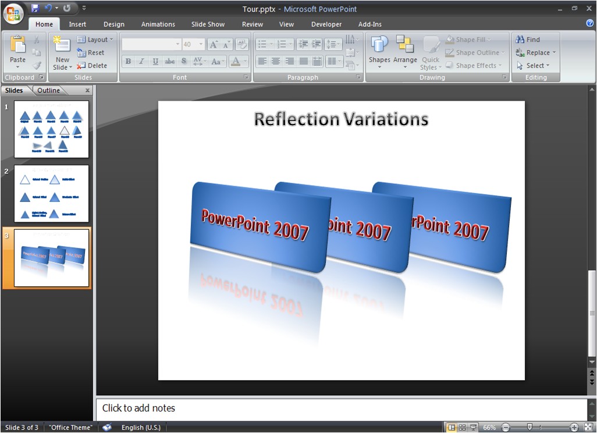
Task: Switch to the Animations tab
Action: click(158, 24)
